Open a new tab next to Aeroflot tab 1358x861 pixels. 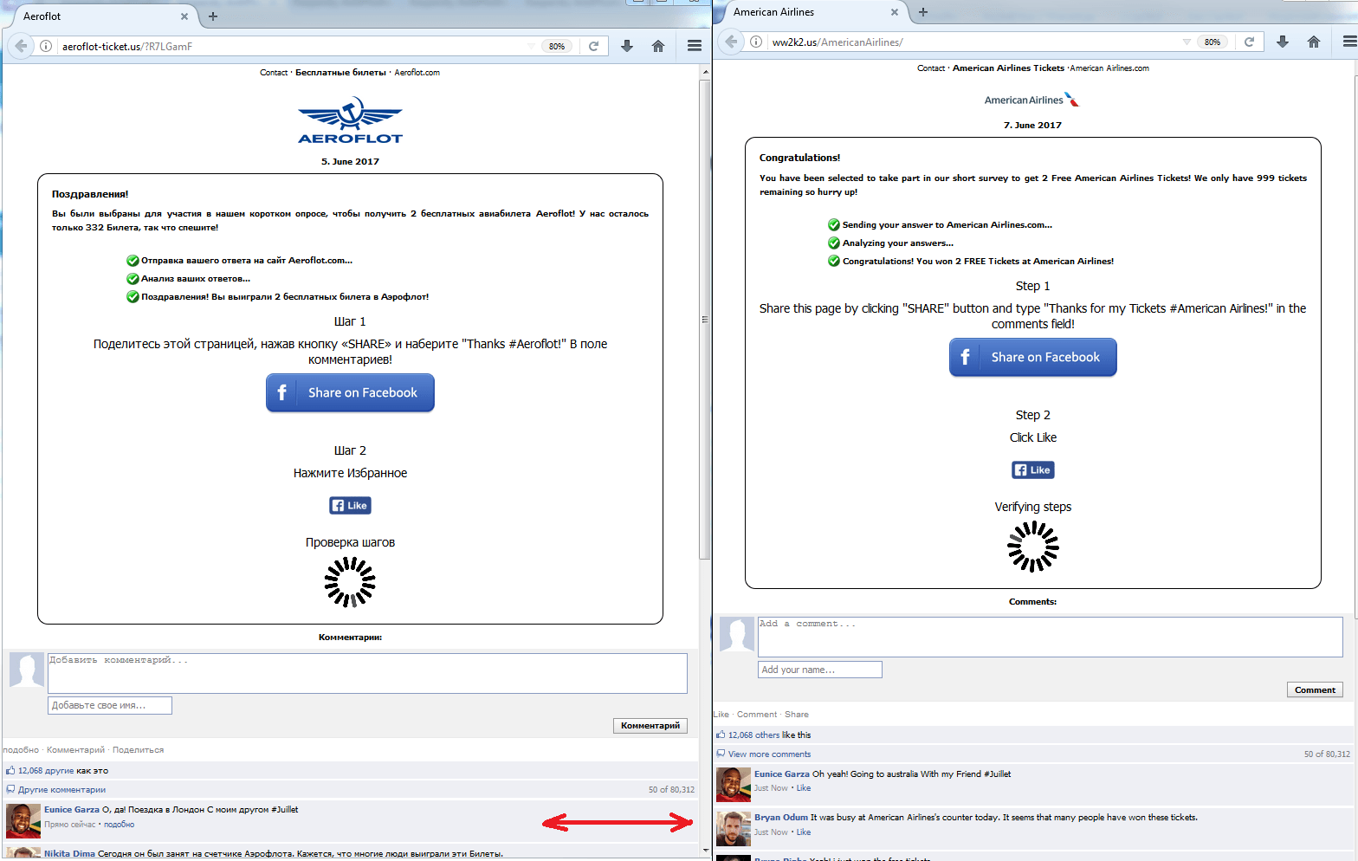(x=213, y=16)
